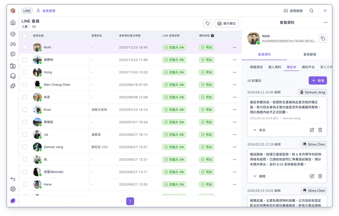
Task: Check the box for Hong
Action: click(x=25, y=72)
